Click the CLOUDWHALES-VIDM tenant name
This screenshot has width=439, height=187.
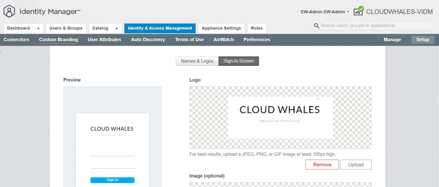[x=400, y=12]
